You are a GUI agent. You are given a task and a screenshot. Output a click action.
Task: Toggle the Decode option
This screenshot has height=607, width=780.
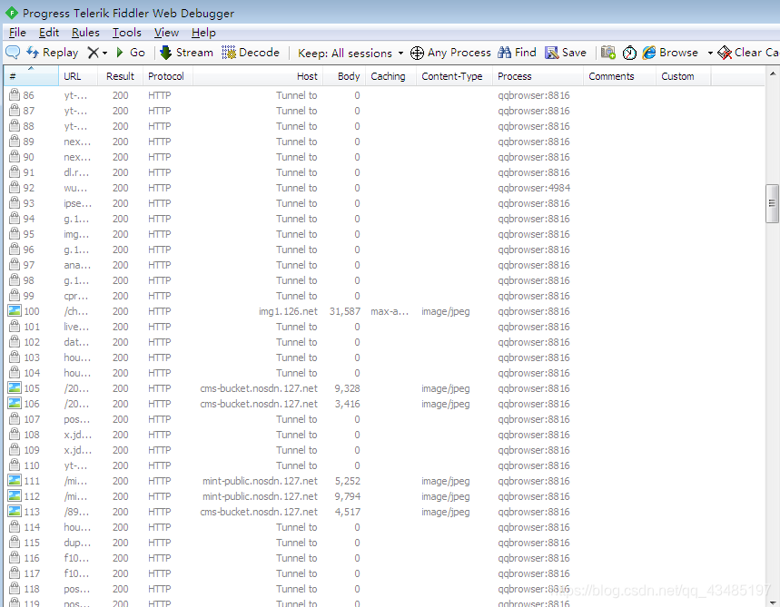251,53
